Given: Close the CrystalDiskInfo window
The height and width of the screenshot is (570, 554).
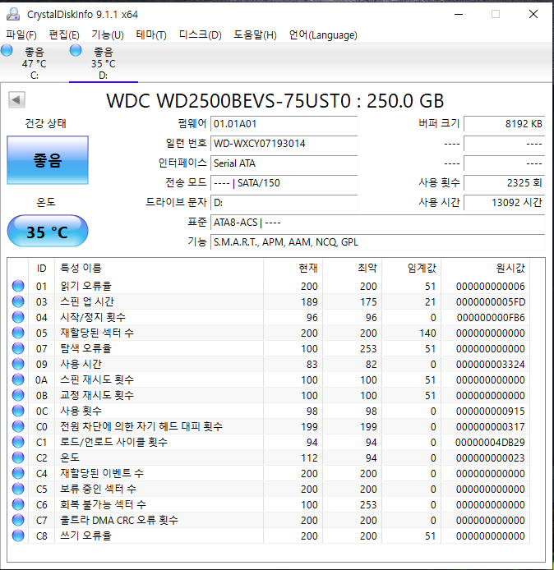Looking at the screenshot, I should pos(533,14).
